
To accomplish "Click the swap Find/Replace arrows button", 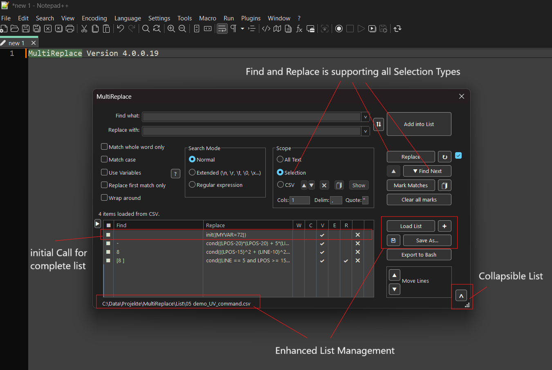I will coord(379,124).
